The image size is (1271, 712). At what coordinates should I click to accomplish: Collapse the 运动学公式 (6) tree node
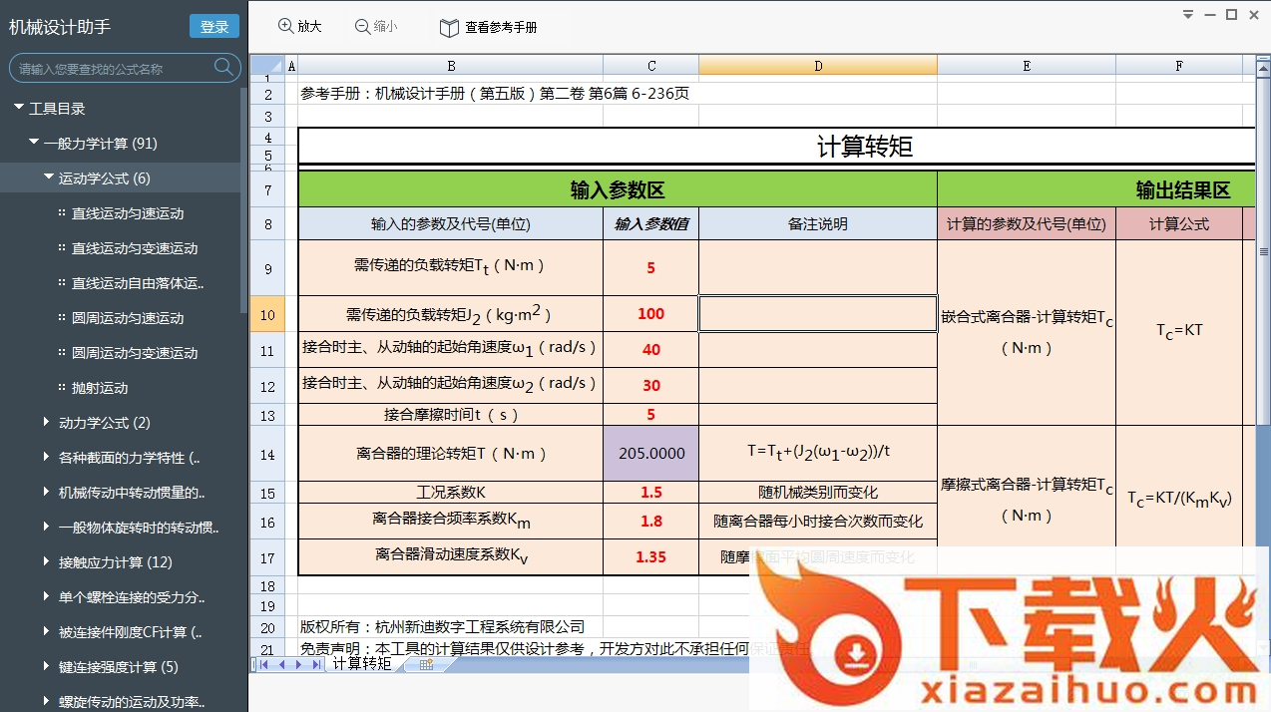point(49,178)
